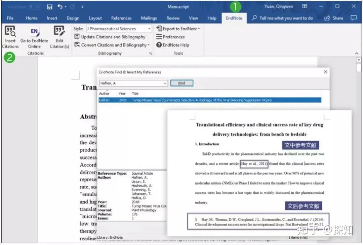Click the Find button in the dialog
The height and width of the screenshot is (245, 363).
point(182,83)
